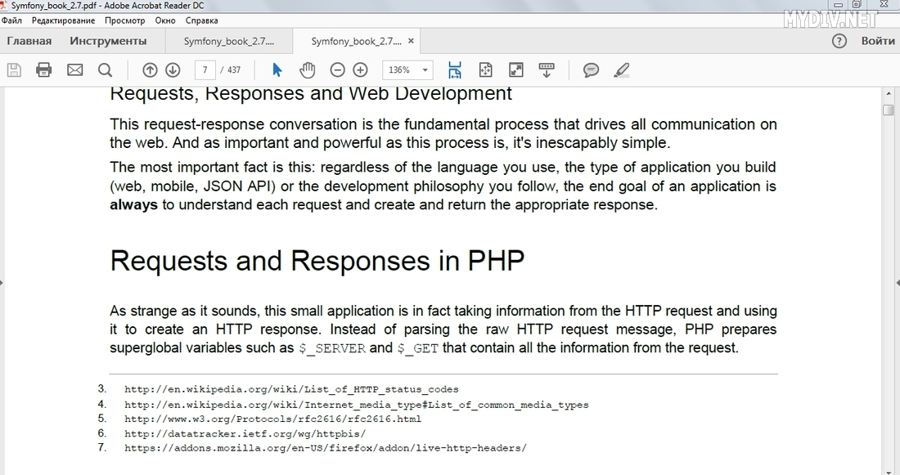Select the highlight text pen tool
The height and width of the screenshot is (475, 900).
621,70
